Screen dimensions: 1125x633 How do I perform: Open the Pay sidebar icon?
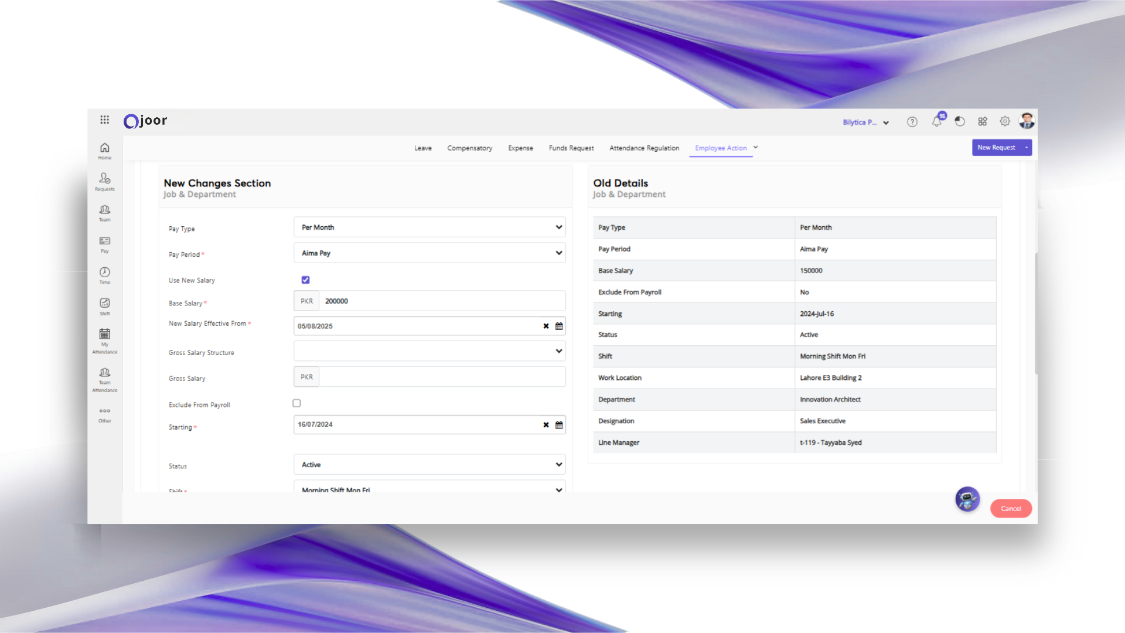point(104,244)
